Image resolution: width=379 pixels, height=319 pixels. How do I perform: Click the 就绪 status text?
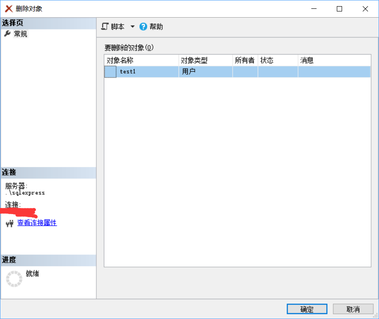[33, 274]
